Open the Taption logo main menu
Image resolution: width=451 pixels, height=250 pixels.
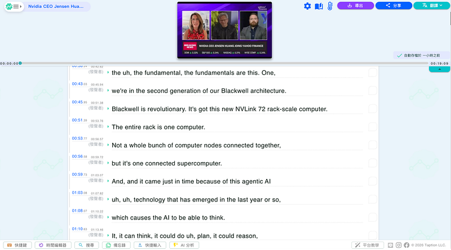(x=14, y=6)
